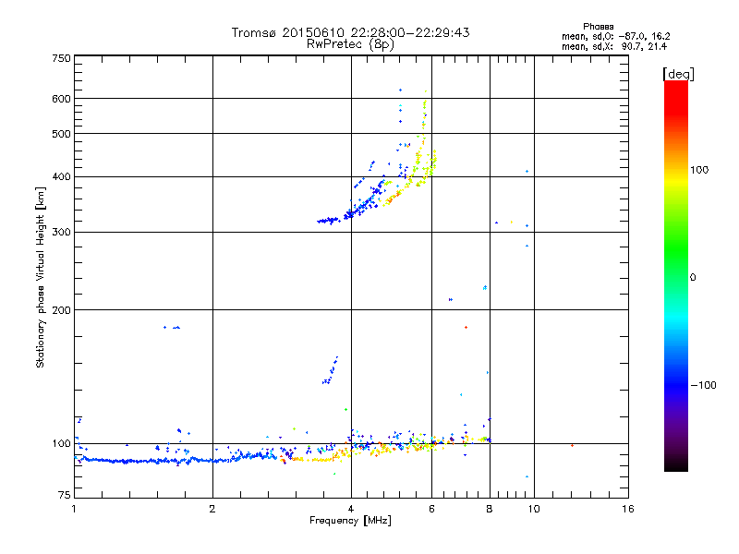The height and width of the screenshot is (554, 739).
Task: Click the x-axis tick label '10'
Action: pyautogui.click(x=534, y=509)
